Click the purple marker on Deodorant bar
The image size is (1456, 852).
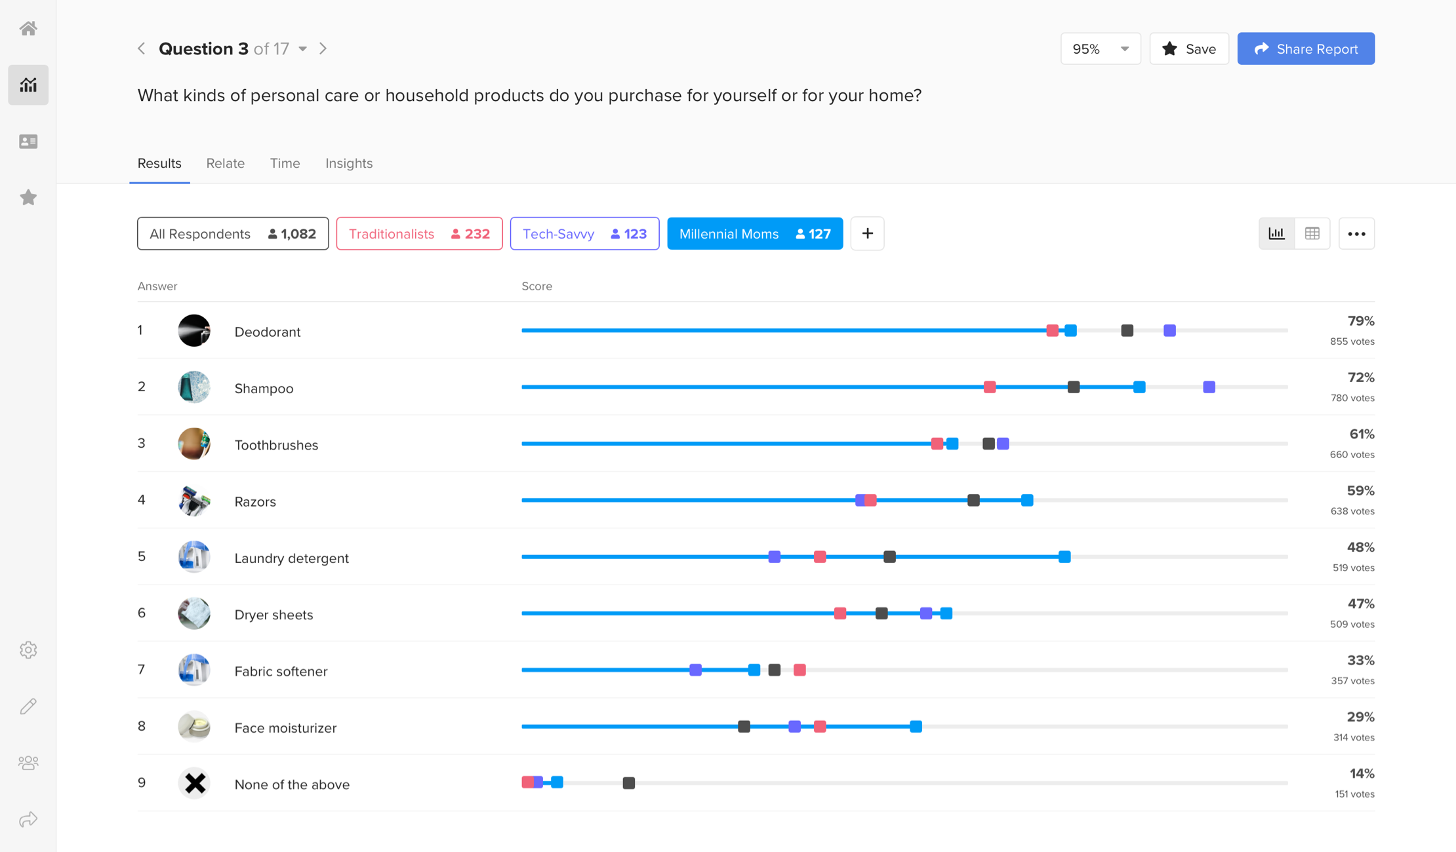[1169, 330]
